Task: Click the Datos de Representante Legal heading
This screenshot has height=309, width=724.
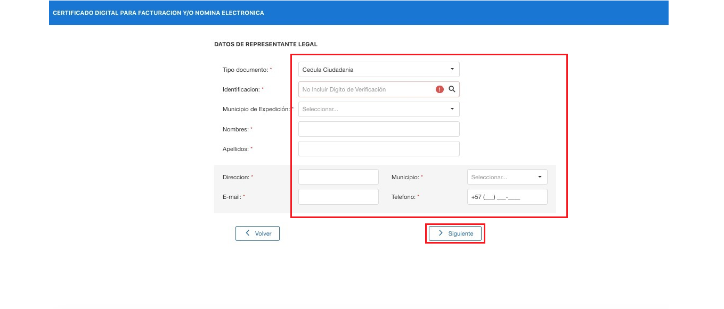Action: 266,44
